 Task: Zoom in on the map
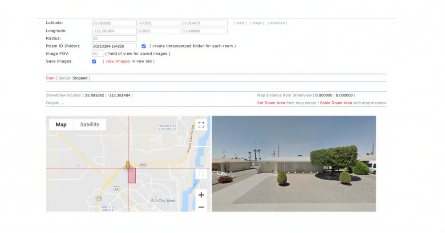pyautogui.click(x=201, y=195)
